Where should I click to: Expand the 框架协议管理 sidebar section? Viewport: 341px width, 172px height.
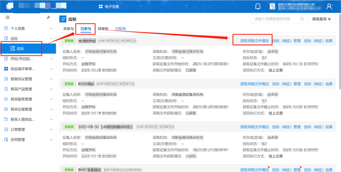(x=51, y=79)
